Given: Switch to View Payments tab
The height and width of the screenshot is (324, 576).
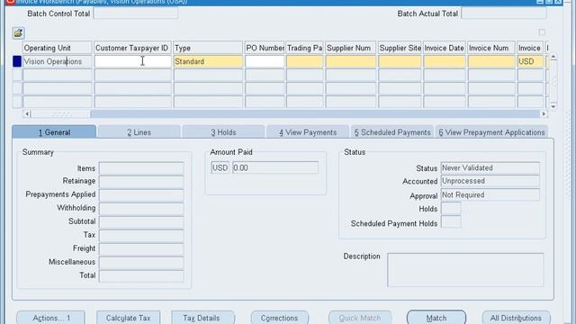Looking at the screenshot, I should [308, 132].
